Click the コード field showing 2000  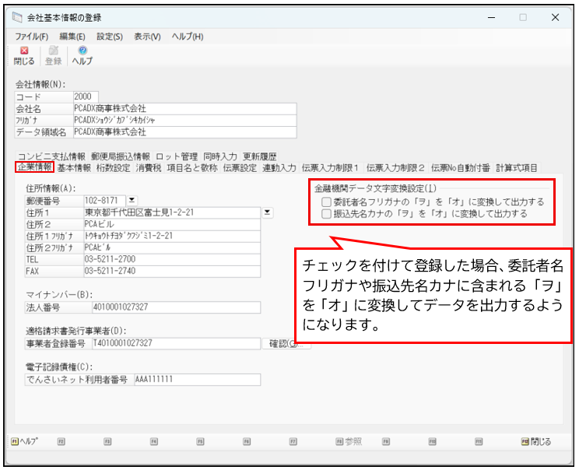(86, 96)
